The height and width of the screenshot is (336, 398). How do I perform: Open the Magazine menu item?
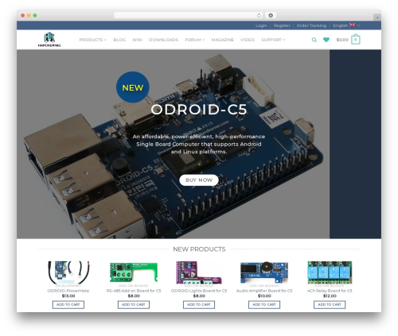222,40
